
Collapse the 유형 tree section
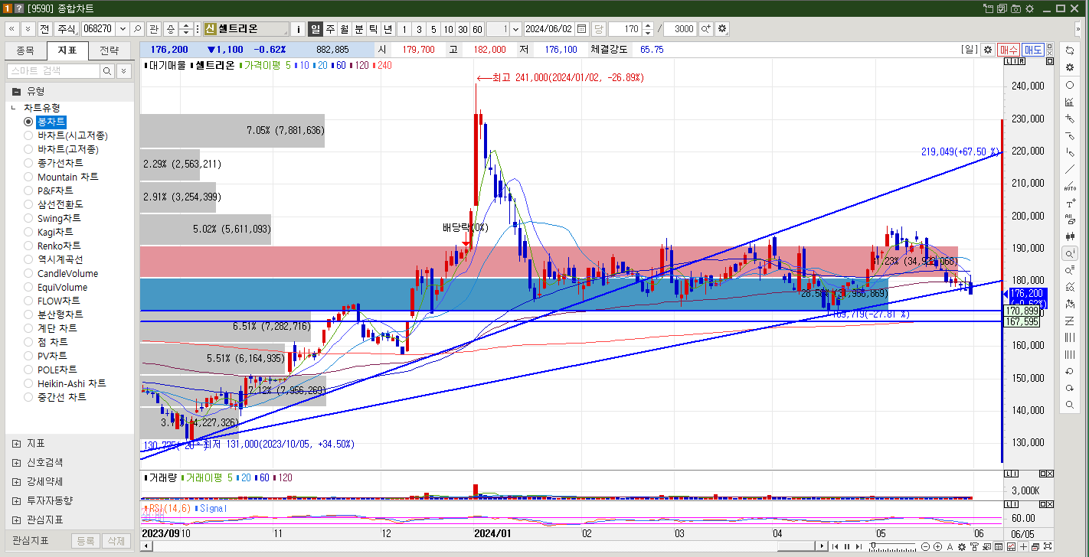16,91
